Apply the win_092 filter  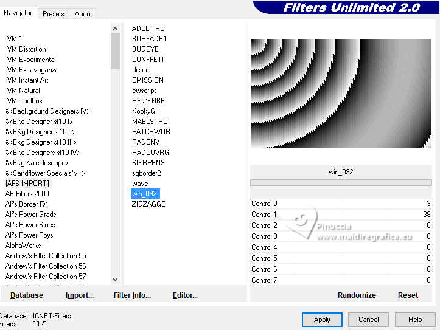pyautogui.click(x=322, y=320)
